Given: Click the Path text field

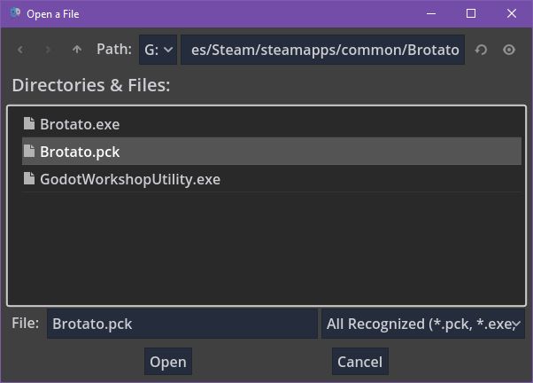Looking at the screenshot, I should pos(322,50).
